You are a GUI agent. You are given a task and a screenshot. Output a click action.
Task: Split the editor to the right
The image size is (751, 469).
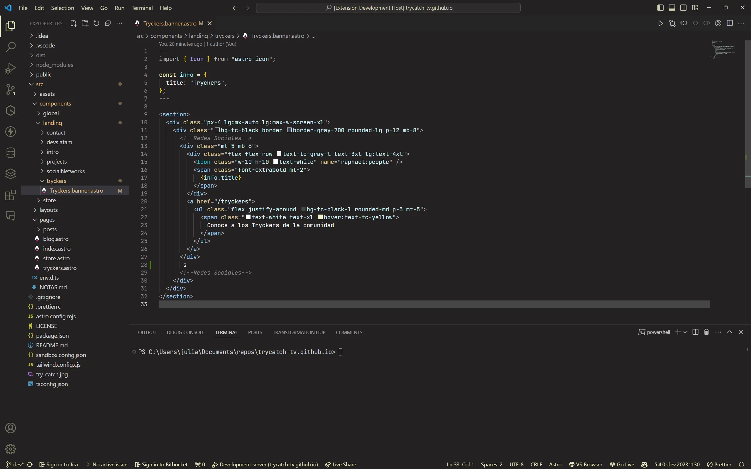[730, 23]
